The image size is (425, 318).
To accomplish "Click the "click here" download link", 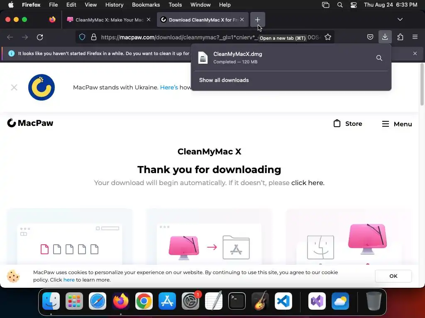I will (x=307, y=183).
